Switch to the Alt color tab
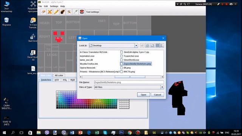This screenshot has width=242, height=136. point(59,76)
